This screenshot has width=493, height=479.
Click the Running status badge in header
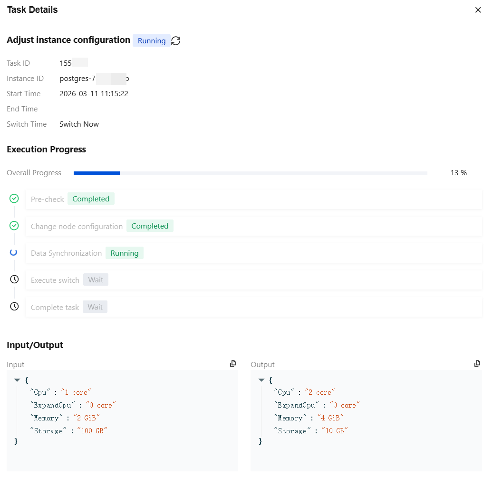pyautogui.click(x=152, y=41)
